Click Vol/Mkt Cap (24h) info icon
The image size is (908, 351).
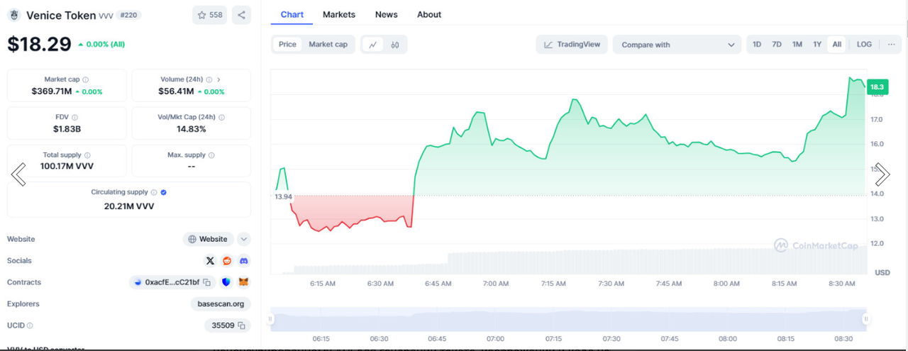[222, 118]
